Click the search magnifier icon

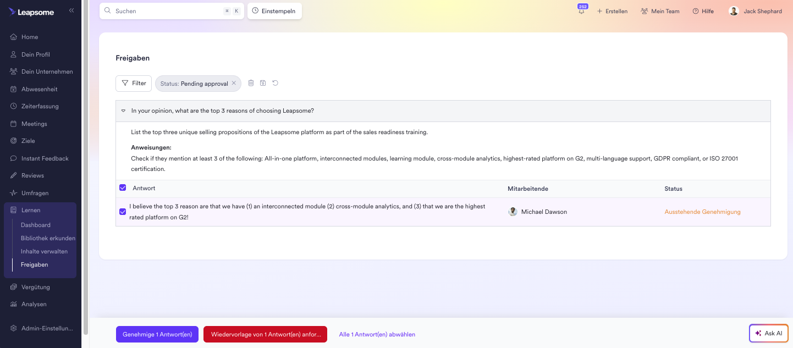pos(108,10)
